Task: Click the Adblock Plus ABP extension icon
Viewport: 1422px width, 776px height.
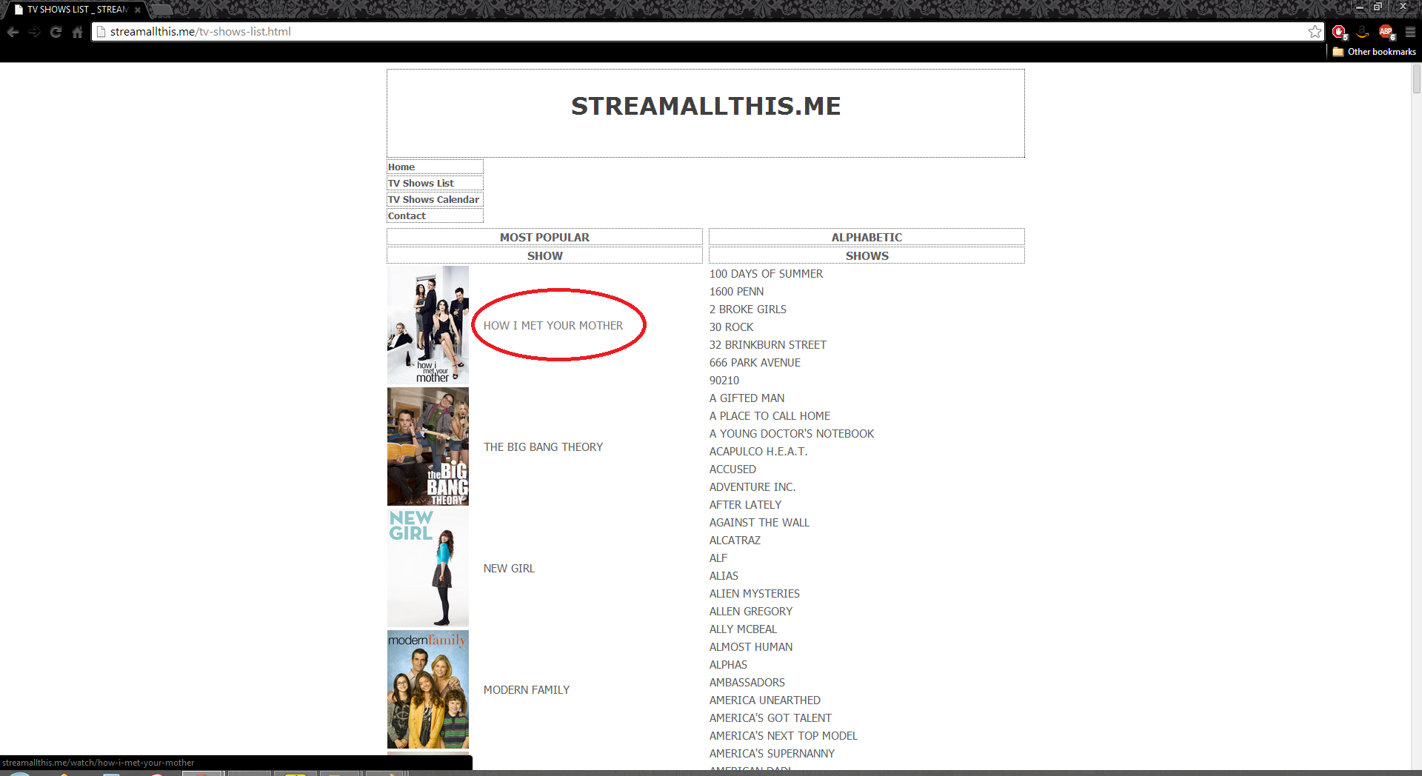Action: [x=1385, y=32]
